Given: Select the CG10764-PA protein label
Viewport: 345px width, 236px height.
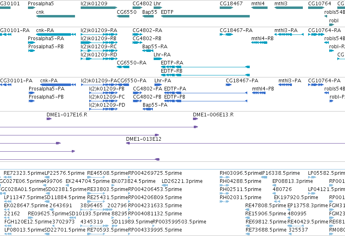Looking at the screenshot, I should [x=324, y=81].
